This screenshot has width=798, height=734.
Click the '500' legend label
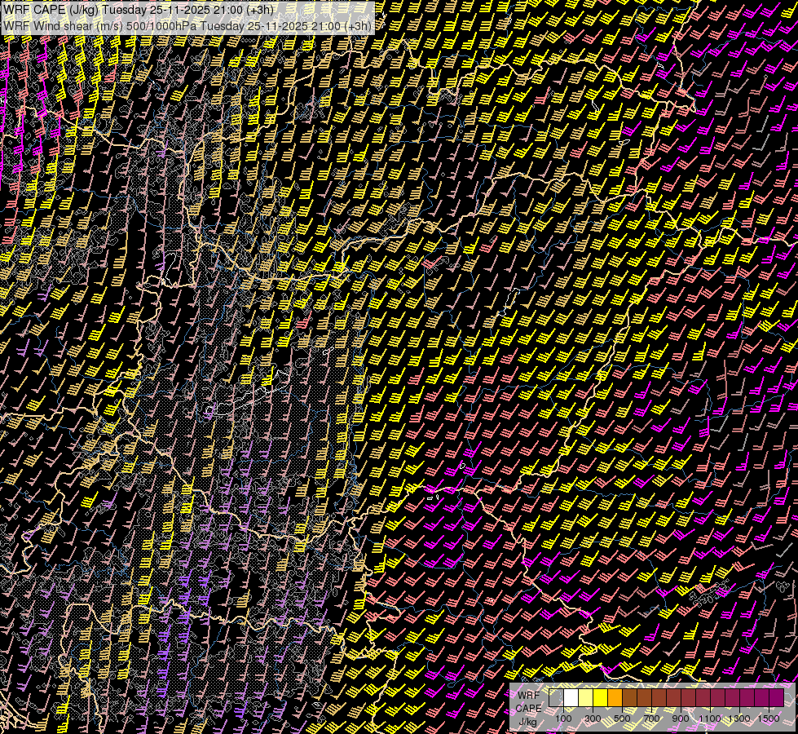[x=622, y=719]
